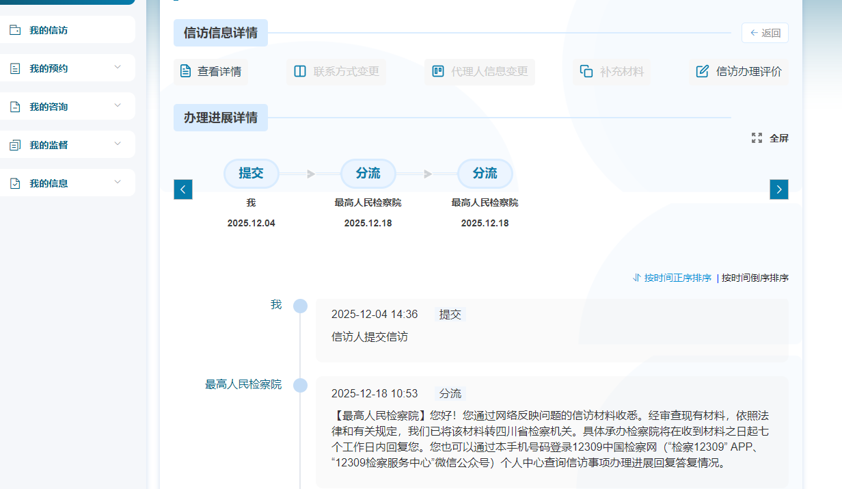
Task: Click the first 分流 step bubble
Action: 368,174
